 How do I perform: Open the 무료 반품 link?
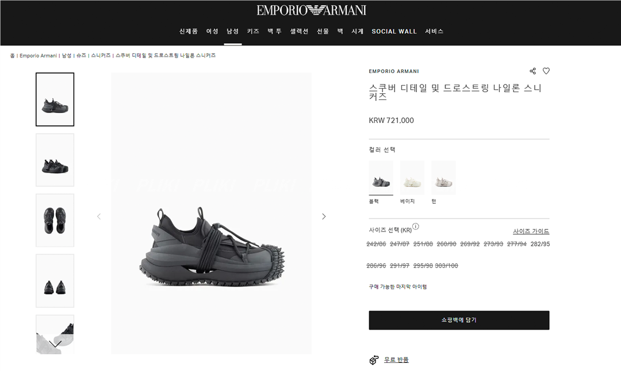pyautogui.click(x=396, y=360)
